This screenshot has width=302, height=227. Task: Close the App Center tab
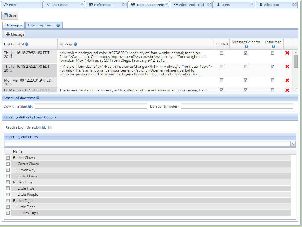point(82,4)
